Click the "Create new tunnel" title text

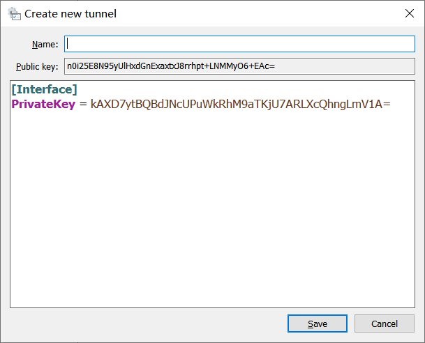click(x=70, y=13)
